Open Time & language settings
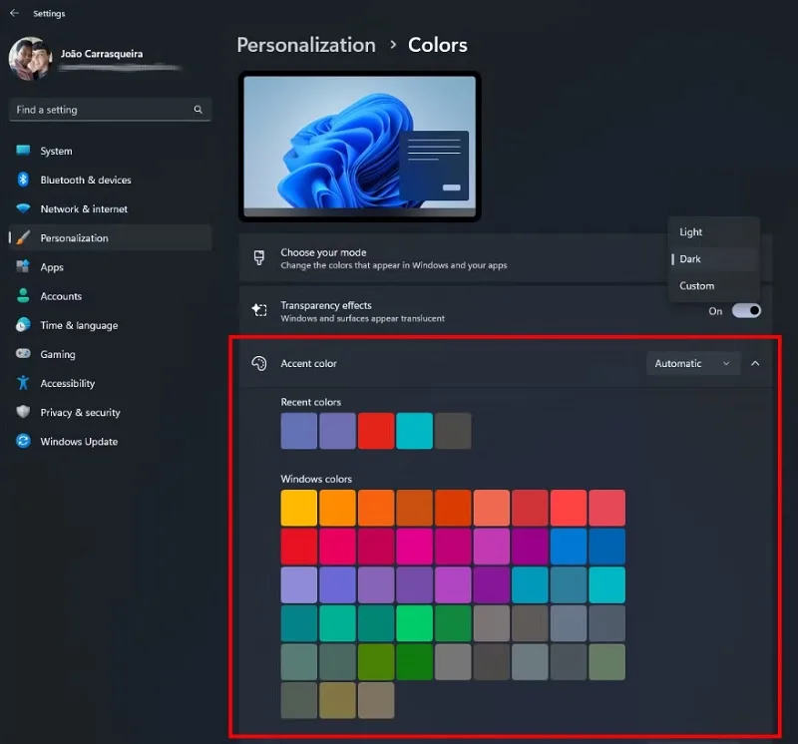Image resolution: width=798 pixels, height=744 pixels. coord(111,325)
